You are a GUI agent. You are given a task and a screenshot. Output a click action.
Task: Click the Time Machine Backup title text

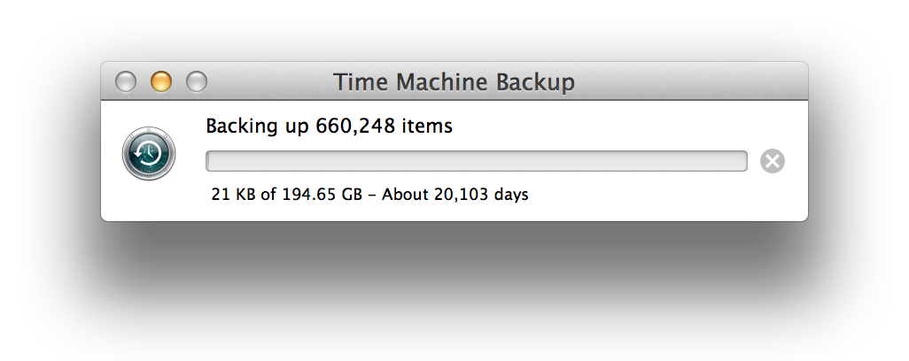(x=454, y=81)
